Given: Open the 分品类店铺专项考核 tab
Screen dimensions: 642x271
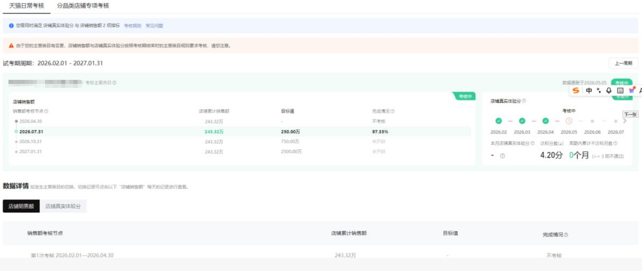Looking at the screenshot, I should 83,6.
